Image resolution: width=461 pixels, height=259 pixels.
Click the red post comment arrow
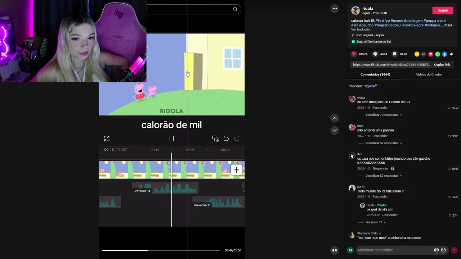coord(454,250)
